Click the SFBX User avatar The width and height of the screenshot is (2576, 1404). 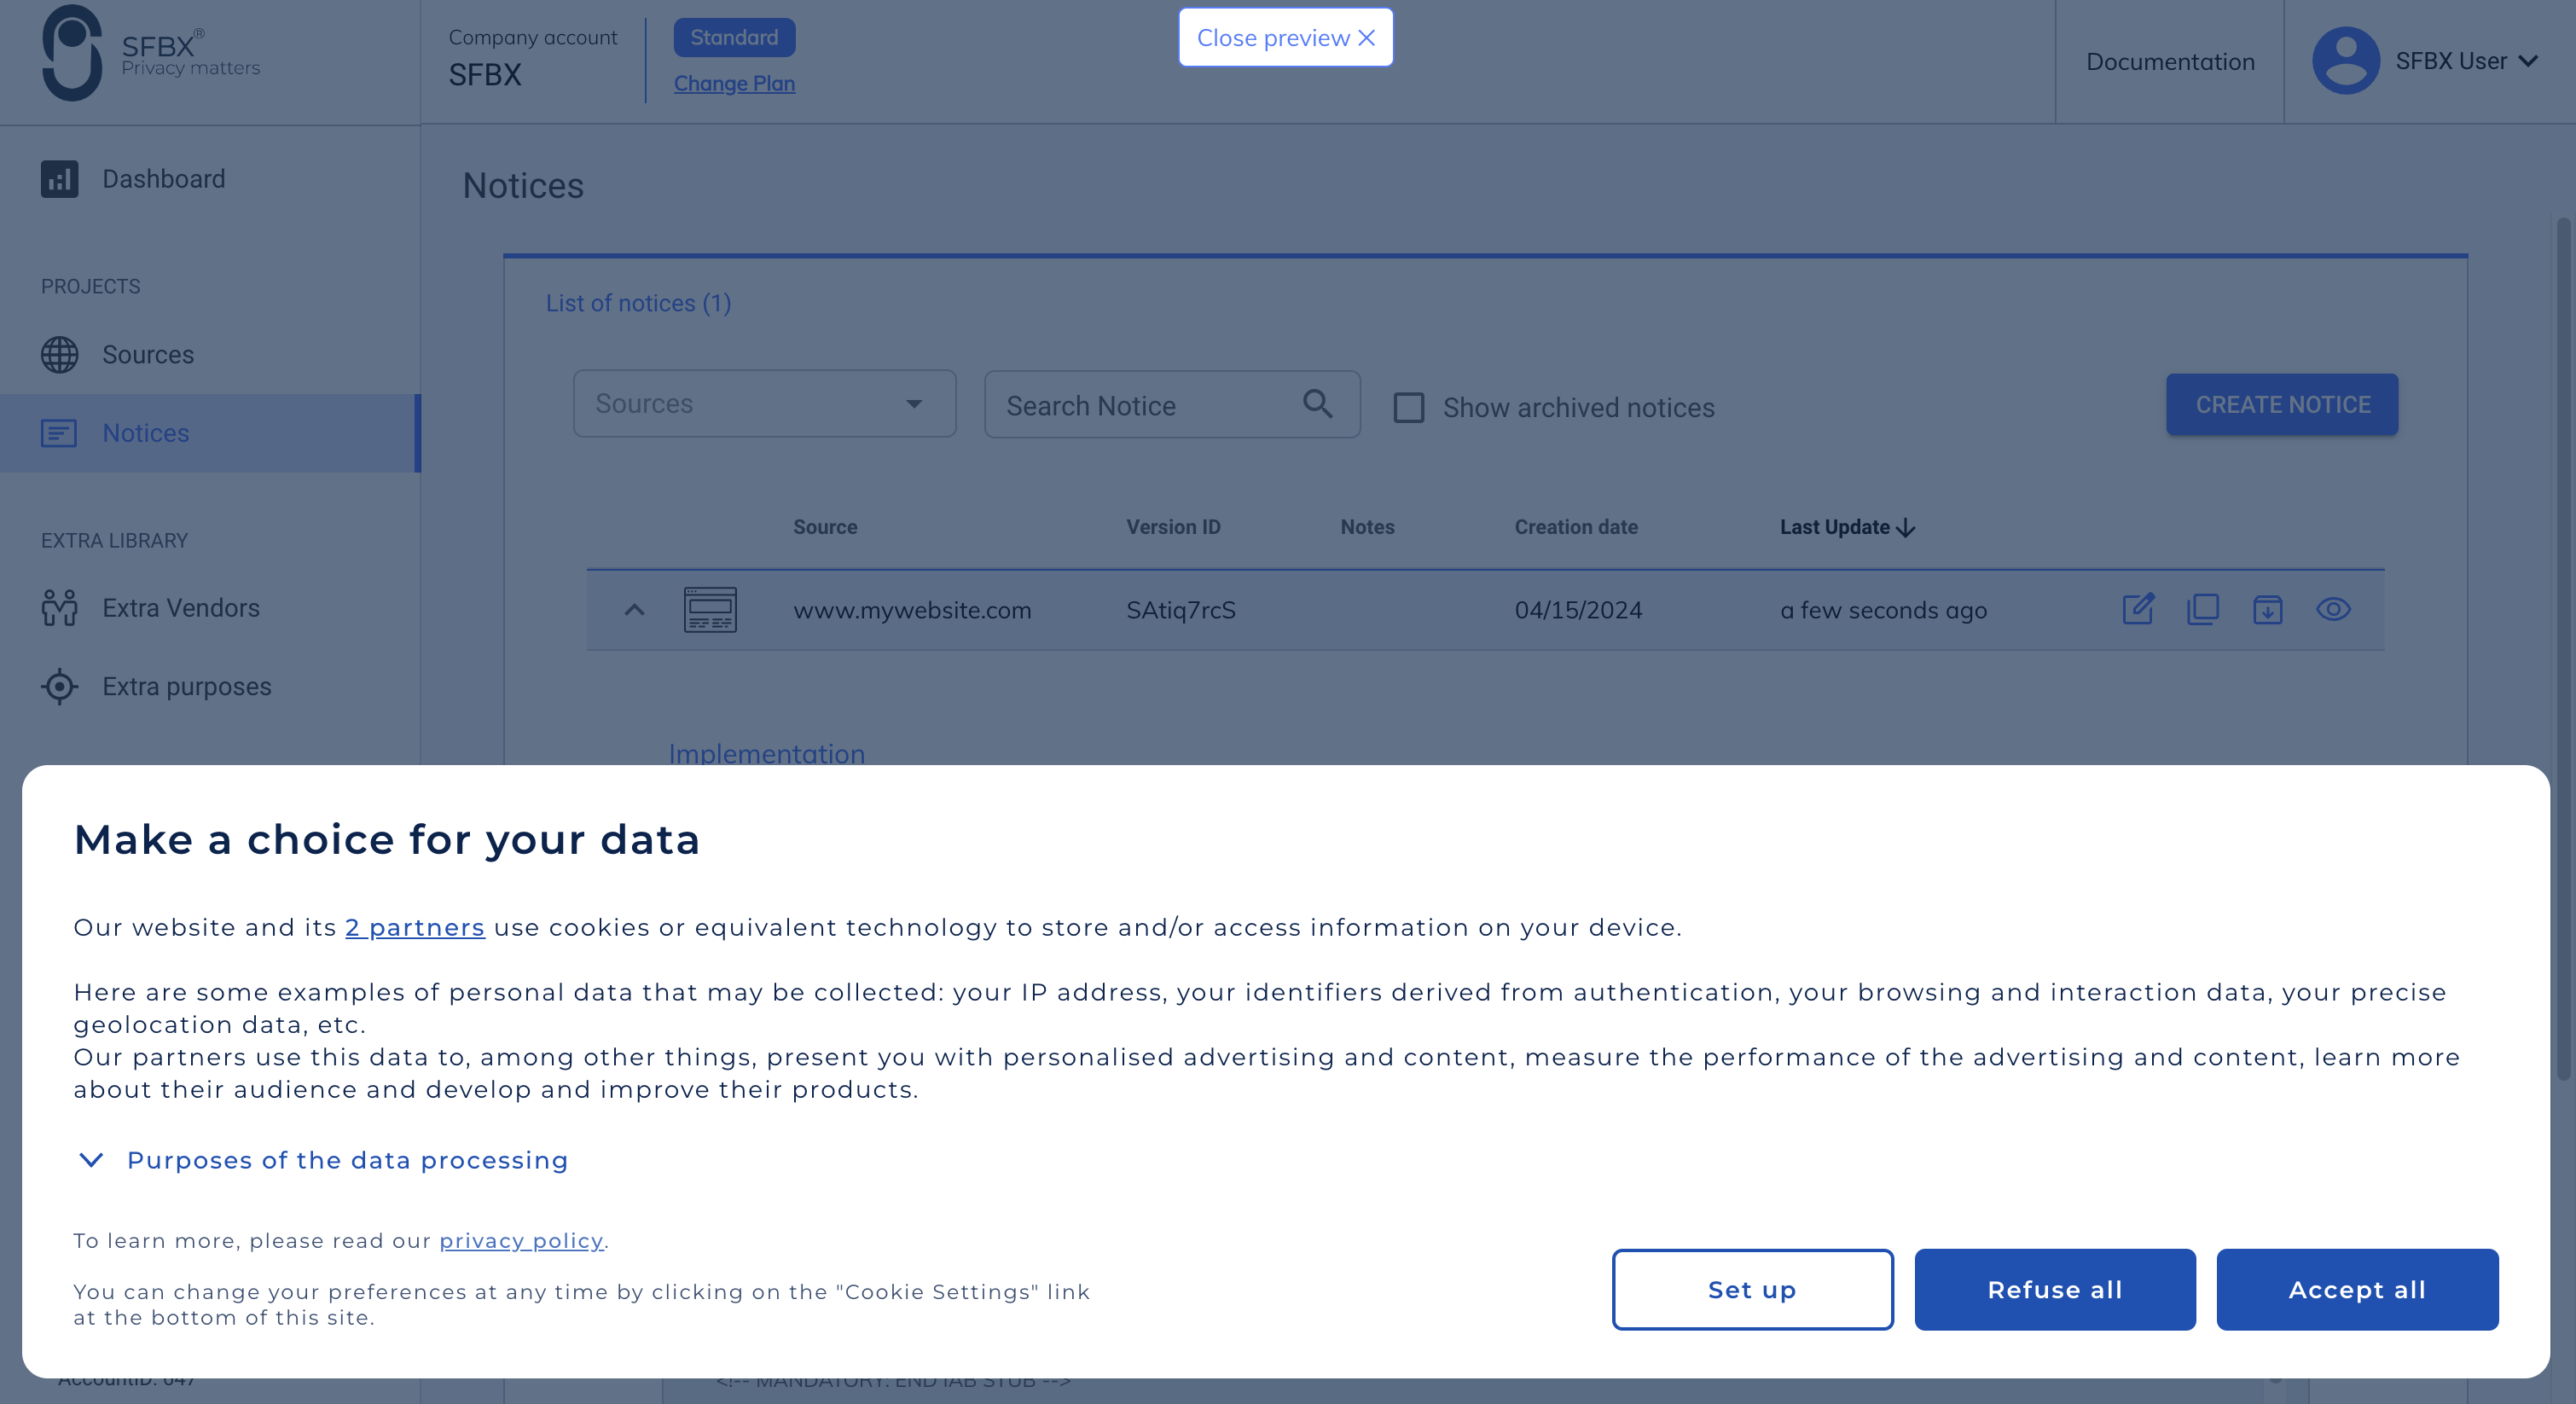click(x=2345, y=60)
